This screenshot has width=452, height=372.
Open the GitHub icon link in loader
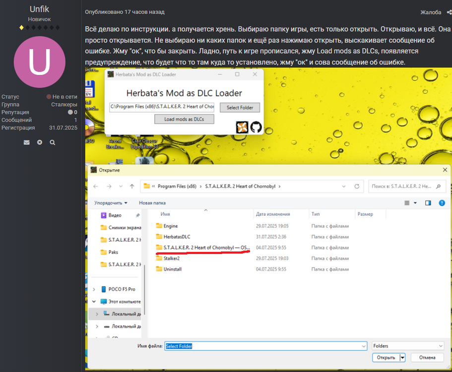tap(256, 127)
